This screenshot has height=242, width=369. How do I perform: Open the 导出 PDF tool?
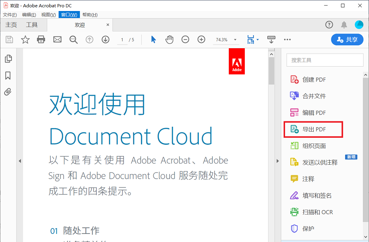314,130
